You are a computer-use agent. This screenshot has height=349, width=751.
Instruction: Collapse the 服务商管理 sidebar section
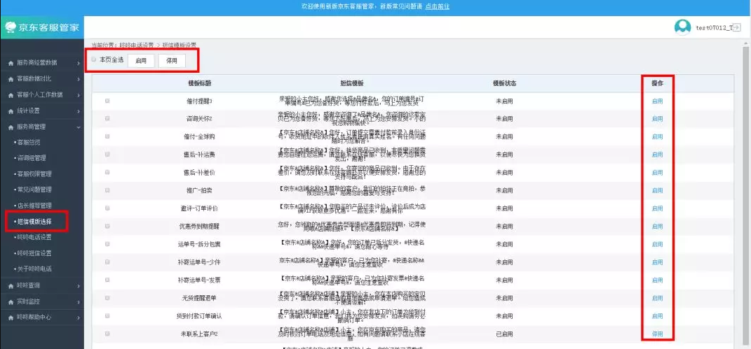pos(79,127)
